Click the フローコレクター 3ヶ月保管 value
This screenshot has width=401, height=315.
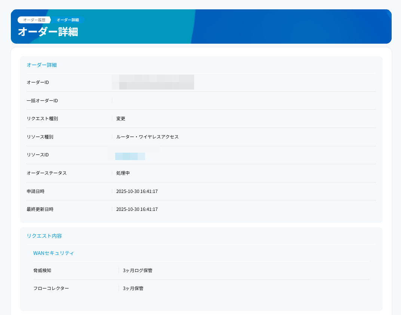pos(132,288)
